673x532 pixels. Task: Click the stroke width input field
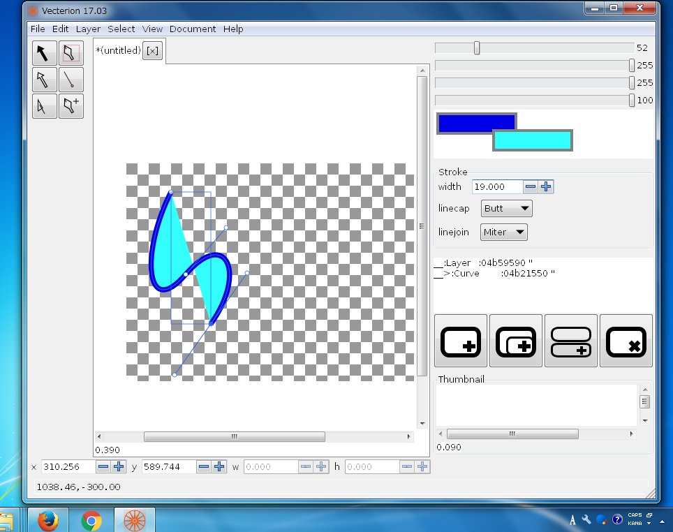(498, 187)
